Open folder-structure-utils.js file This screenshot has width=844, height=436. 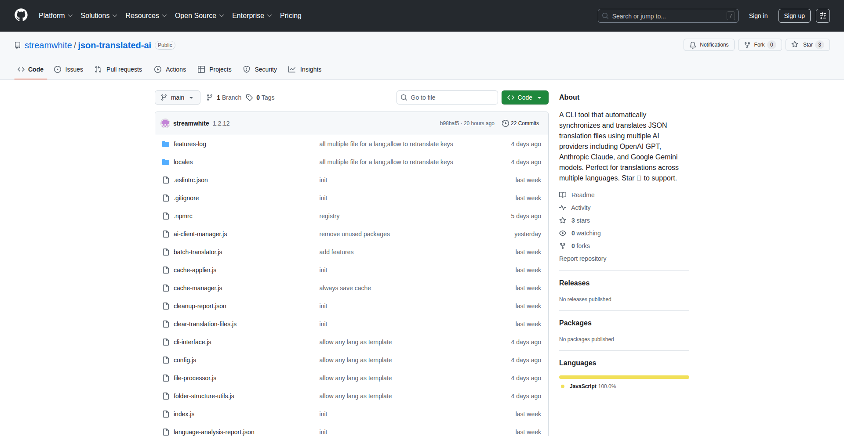(x=204, y=396)
